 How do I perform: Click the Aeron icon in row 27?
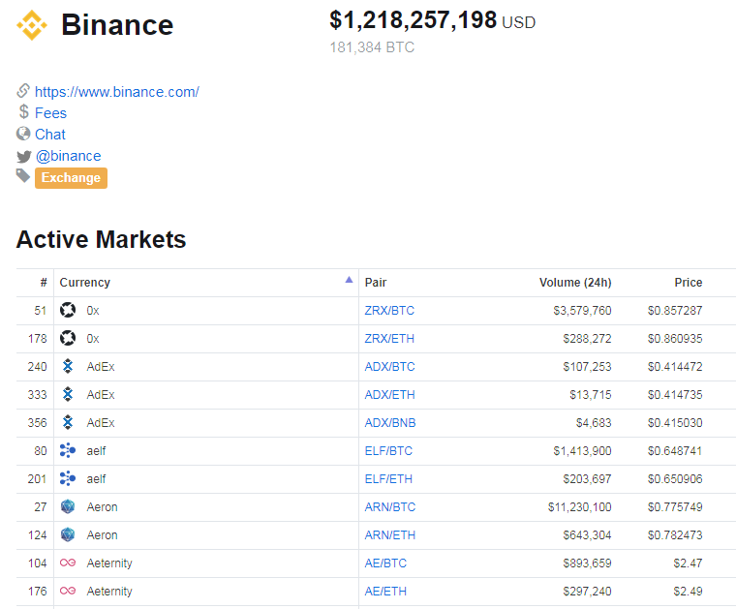coord(68,506)
